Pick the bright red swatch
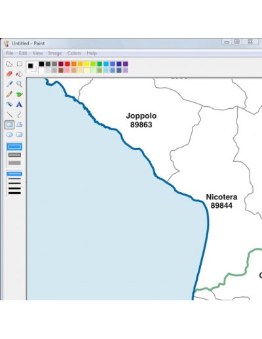The image size is (262, 339). pyautogui.click(x=67, y=64)
